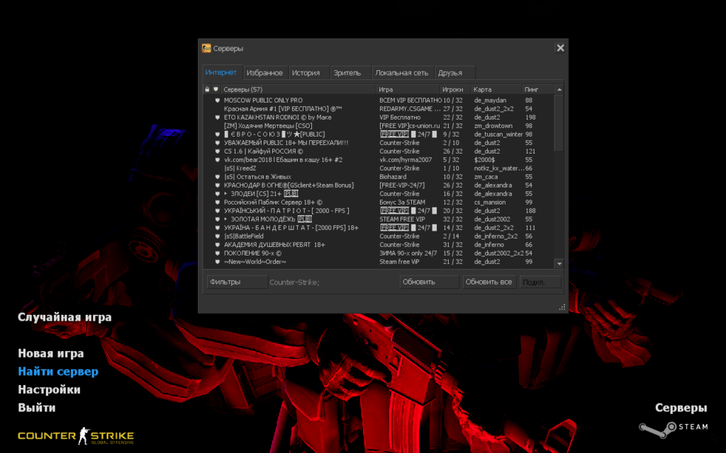Open the Локальная сеть tab
This screenshot has height=453, width=726.
coord(403,73)
